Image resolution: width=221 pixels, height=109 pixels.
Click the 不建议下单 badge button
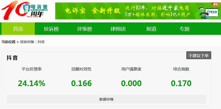click(x=199, y=55)
